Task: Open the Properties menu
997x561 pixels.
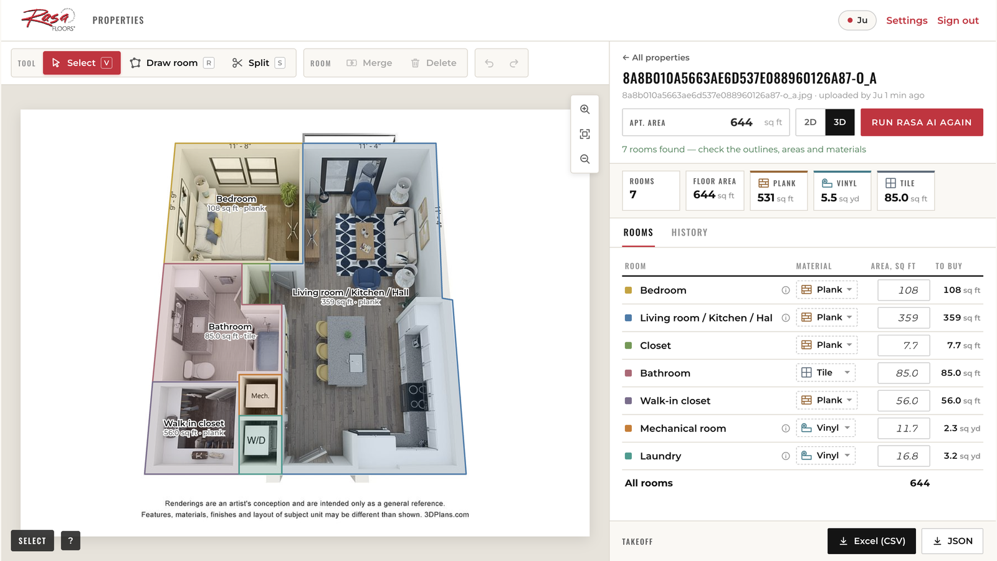Action: [x=118, y=21]
